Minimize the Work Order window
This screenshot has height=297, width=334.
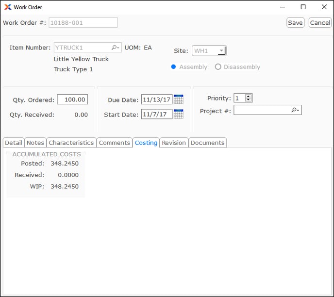[x=282, y=7]
